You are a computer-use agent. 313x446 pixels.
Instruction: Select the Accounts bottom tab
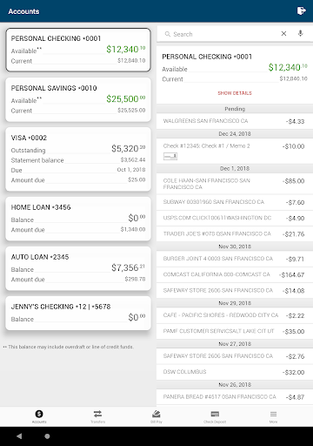coord(39,416)
